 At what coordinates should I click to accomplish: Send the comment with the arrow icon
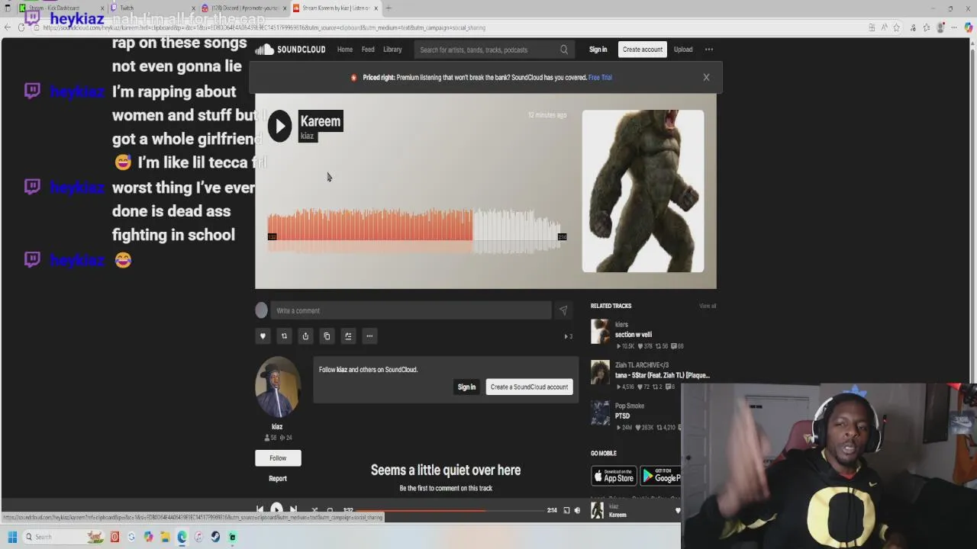coord(563,310)
